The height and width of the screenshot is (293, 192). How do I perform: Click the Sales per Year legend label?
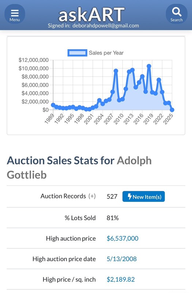tap(106, 53)
